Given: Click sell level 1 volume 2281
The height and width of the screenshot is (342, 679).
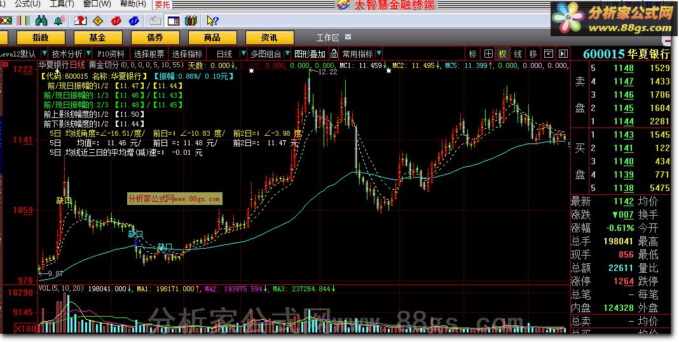Looking at the screenshot, I should pyautogui.click(x=659, y=121).
